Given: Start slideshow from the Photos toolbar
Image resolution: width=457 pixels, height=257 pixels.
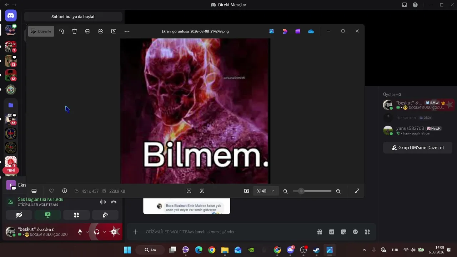Looking at the screenshot, I should tap(114, 31).
